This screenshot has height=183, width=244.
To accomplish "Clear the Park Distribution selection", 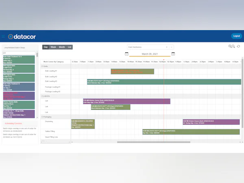I will pyautogui.click(x=167, y=47).
